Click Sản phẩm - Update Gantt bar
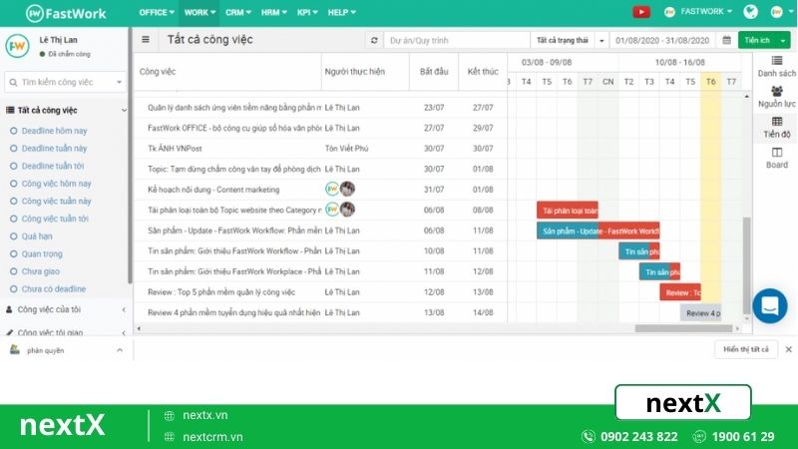The width and height of the screenshot is (798, 449). 598,230
